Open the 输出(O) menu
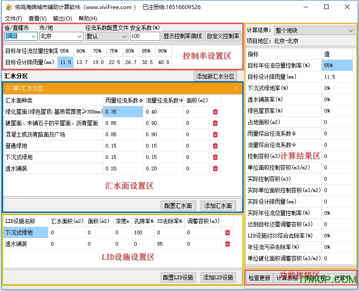This screenshot has width=359, height=291. pos(63,19)
